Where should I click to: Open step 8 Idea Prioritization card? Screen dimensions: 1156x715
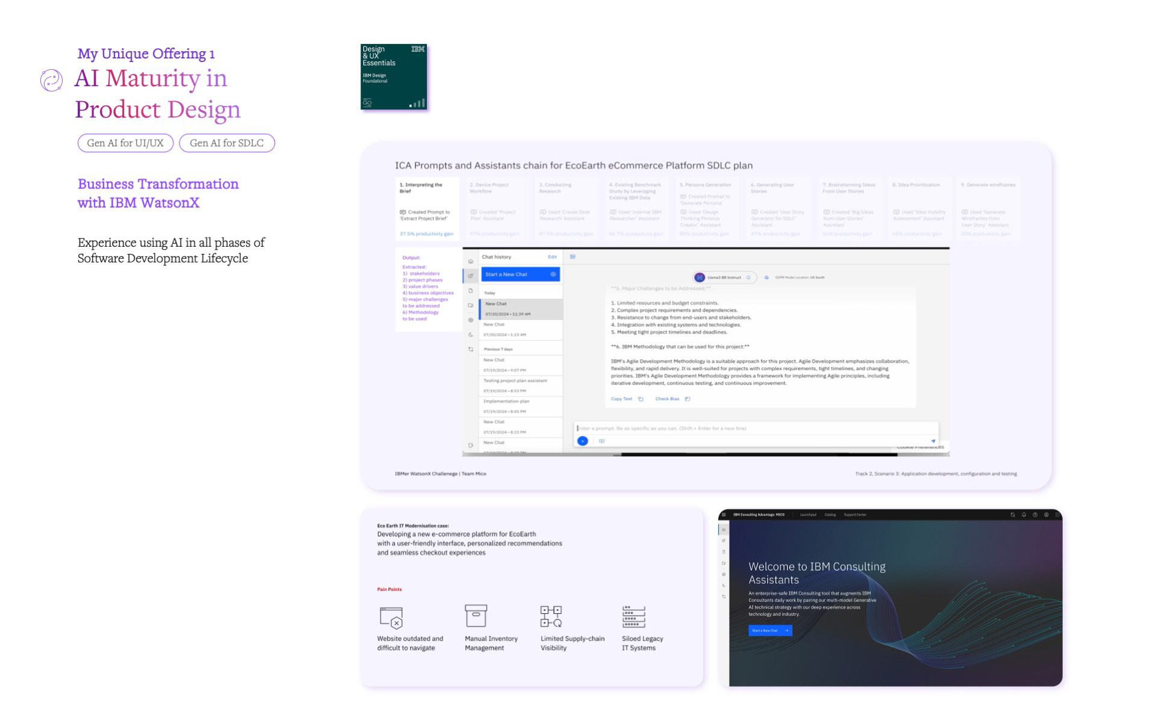[919, 209]
